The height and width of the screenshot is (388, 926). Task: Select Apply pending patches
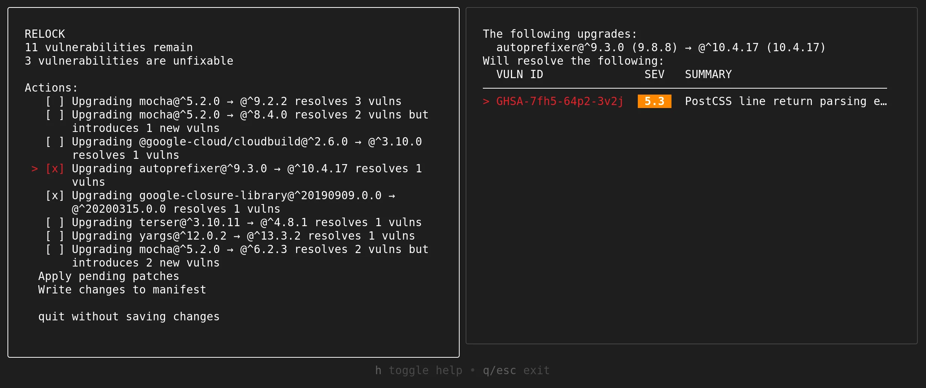pyautogui.click(x=109, y=276)
